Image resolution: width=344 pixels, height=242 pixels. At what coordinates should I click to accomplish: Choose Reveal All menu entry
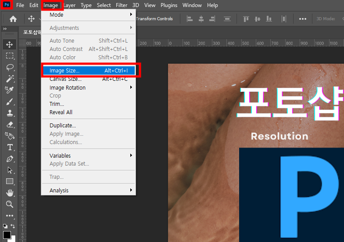(x=89, y=112)
